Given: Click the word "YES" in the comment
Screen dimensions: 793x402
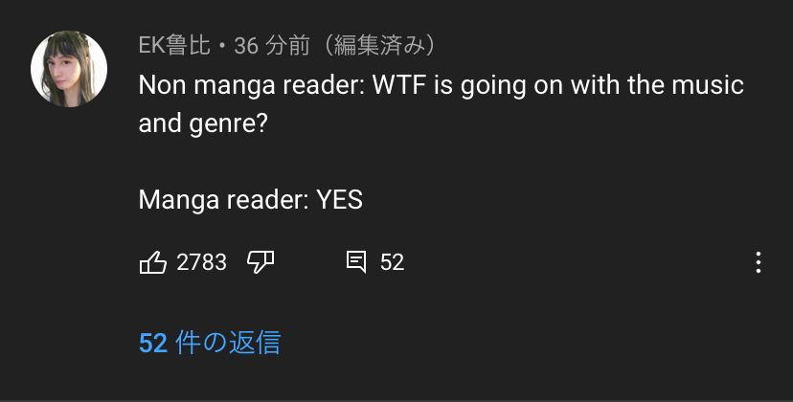Looking at the screenshot, I should point(339,200).
